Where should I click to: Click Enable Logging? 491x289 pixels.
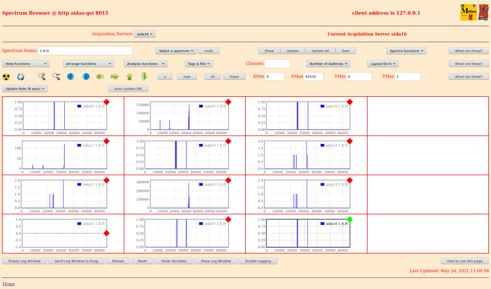click(x=258, y=261)
